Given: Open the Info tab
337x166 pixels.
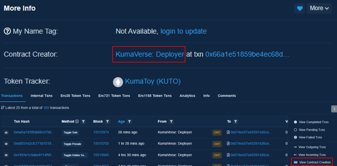Looking at the screenshot, I should coord(207,96).
